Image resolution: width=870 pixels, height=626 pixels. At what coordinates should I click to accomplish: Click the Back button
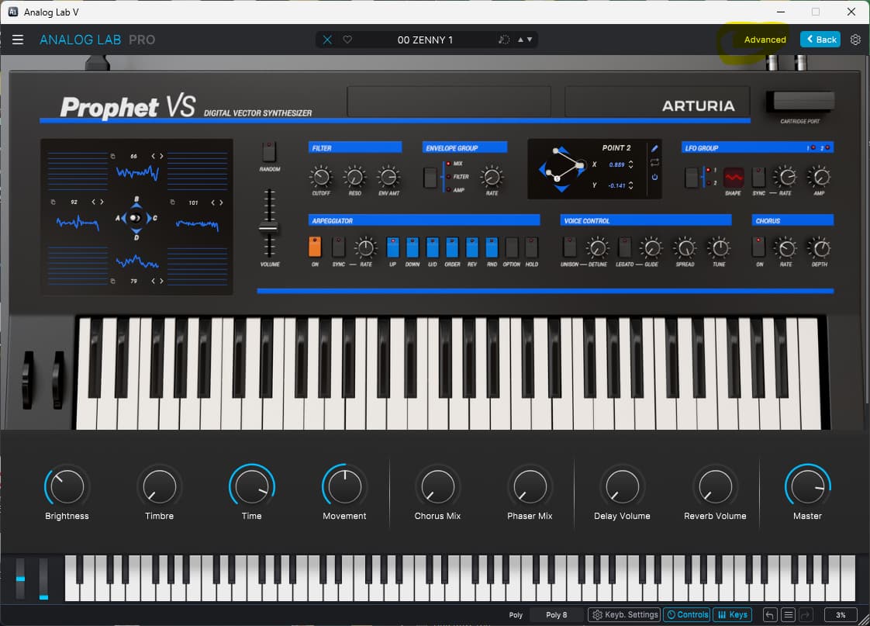[820, 40]
